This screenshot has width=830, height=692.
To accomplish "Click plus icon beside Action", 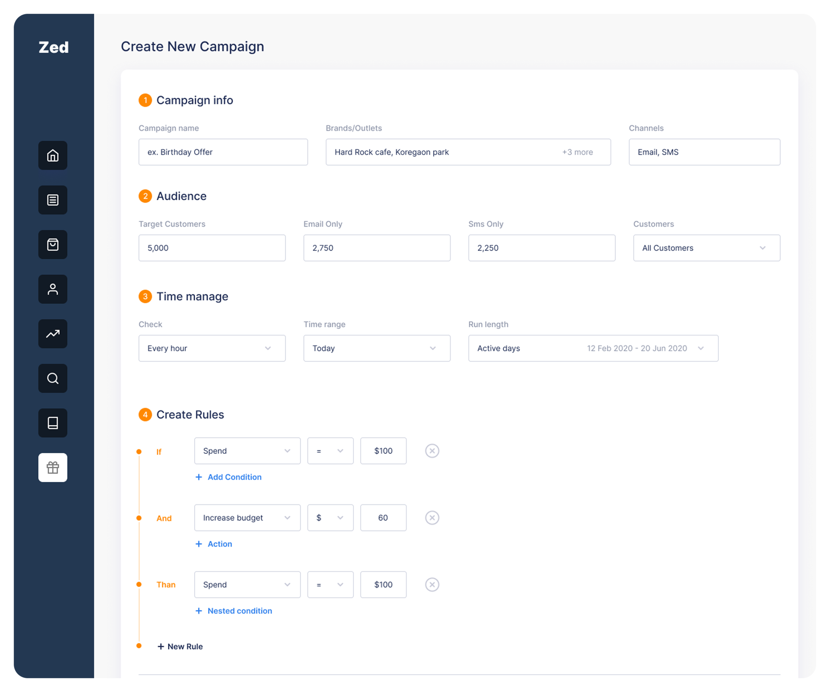I will tap(199, 544).
